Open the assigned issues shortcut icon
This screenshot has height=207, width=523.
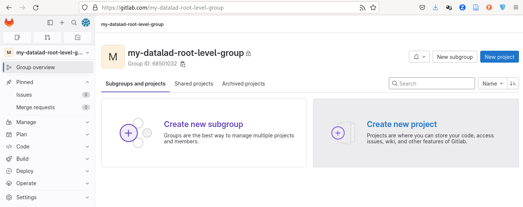click(x=17, y=37)
